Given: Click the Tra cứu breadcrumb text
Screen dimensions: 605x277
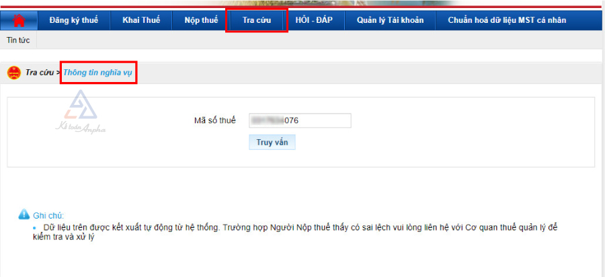Looking at the screenshot, I should pos(40,73).
